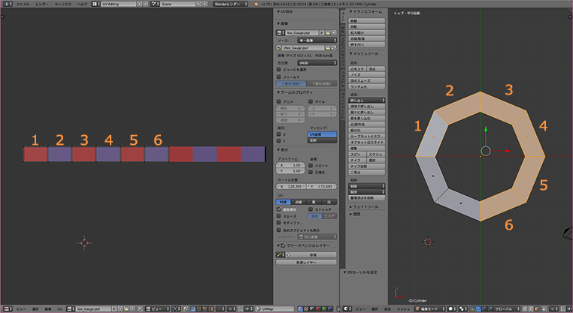573x313 pixels.
Task: Open the 結合 dropdown
Action: (367, 191)
